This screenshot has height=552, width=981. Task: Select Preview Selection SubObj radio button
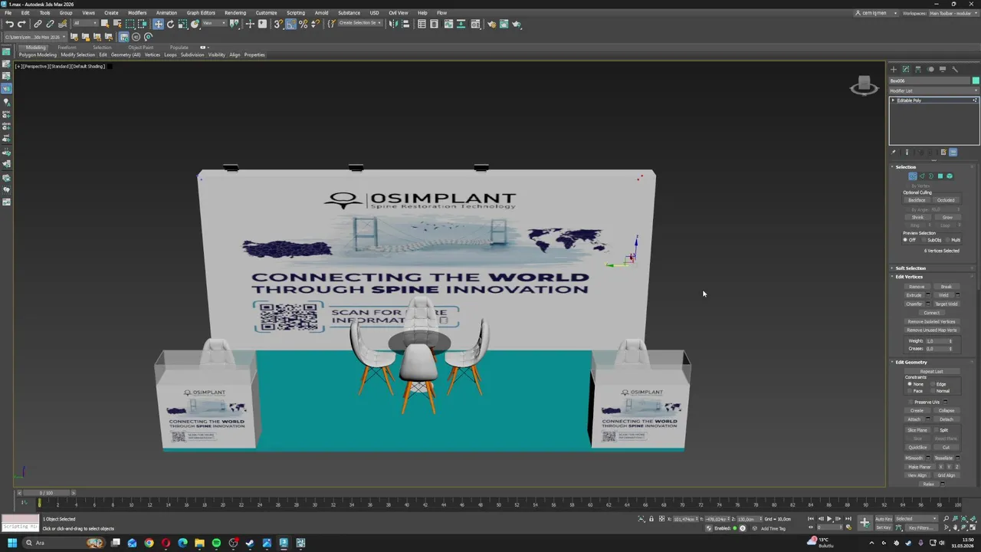click(924, 240)
